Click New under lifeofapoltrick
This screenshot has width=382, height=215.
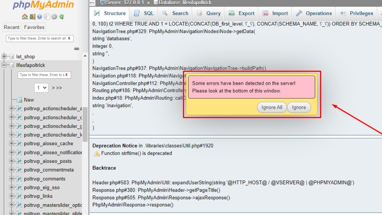[29, 100]
